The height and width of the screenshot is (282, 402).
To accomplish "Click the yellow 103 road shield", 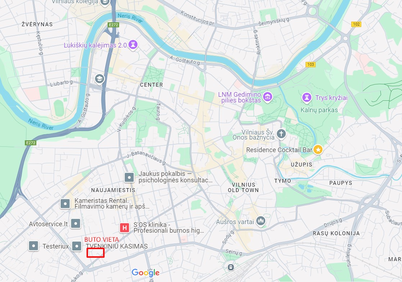I will point(311,64).
